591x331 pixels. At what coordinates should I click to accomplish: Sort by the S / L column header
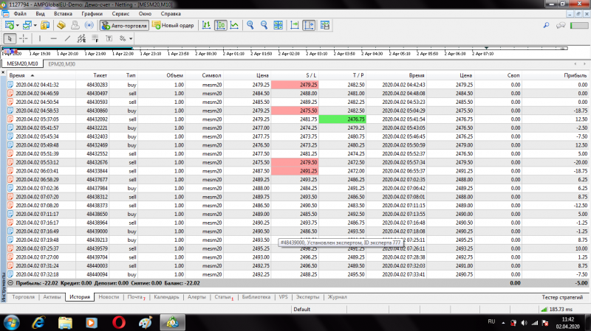point(295,75)
